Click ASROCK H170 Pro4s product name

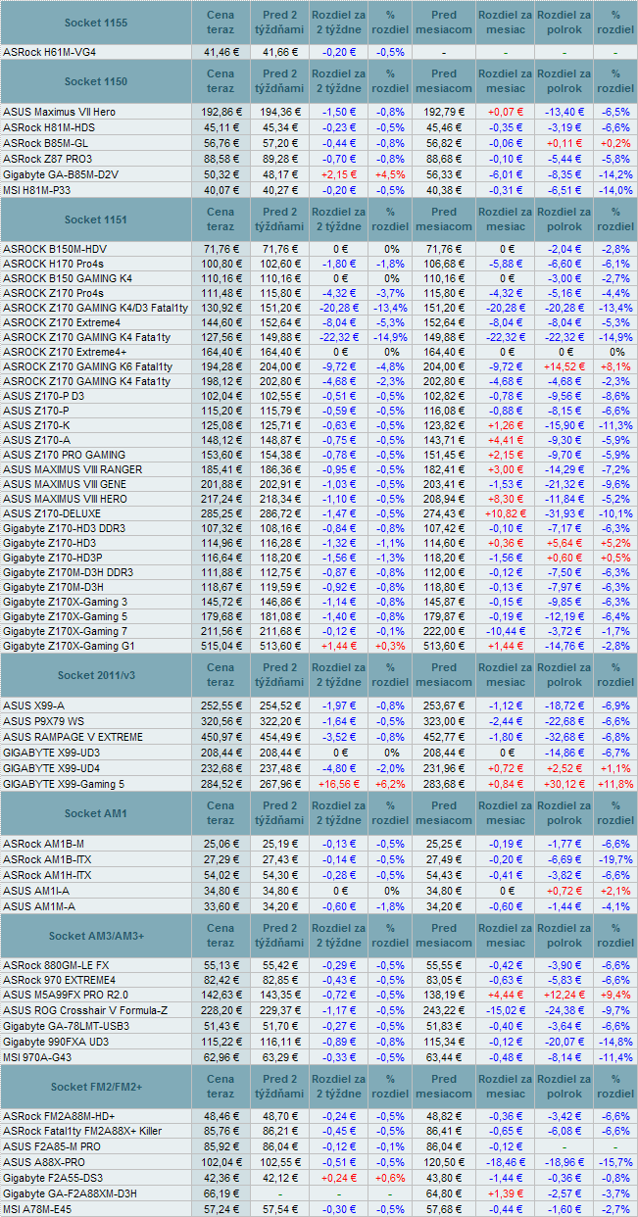(x=51, y=264)
